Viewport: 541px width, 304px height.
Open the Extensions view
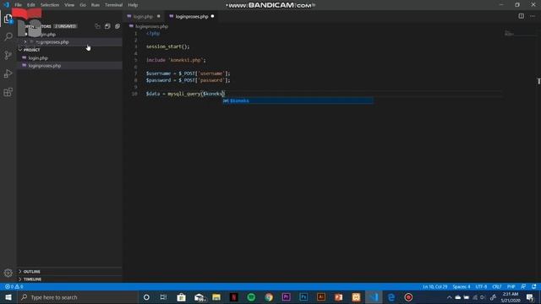pos(8,92)
